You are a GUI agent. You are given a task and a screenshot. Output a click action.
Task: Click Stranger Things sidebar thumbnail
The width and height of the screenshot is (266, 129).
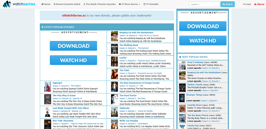coord(182,98)
